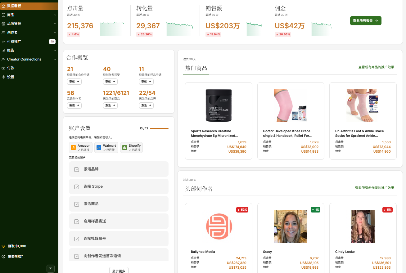The image size is (406, 273).
Task: Click the Ballyhoo Media logo
Action: 219,226
